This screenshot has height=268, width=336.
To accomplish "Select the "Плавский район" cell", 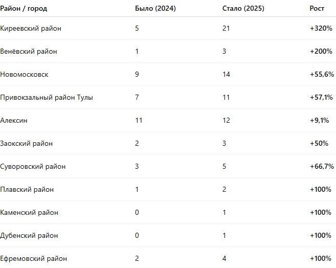I will pos(27,189).
